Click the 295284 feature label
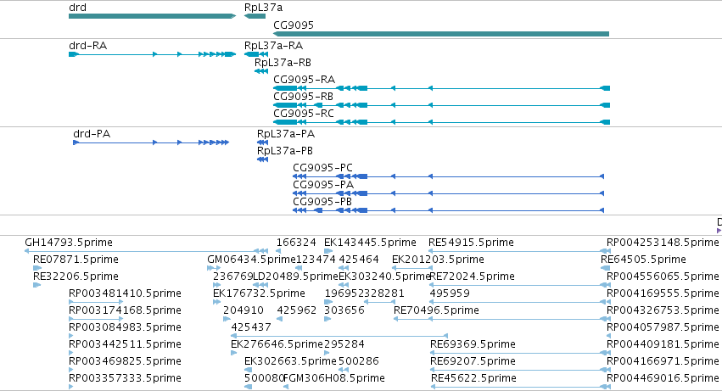The height and width of the screenshot is (391, 722). [x=344, y=345]
